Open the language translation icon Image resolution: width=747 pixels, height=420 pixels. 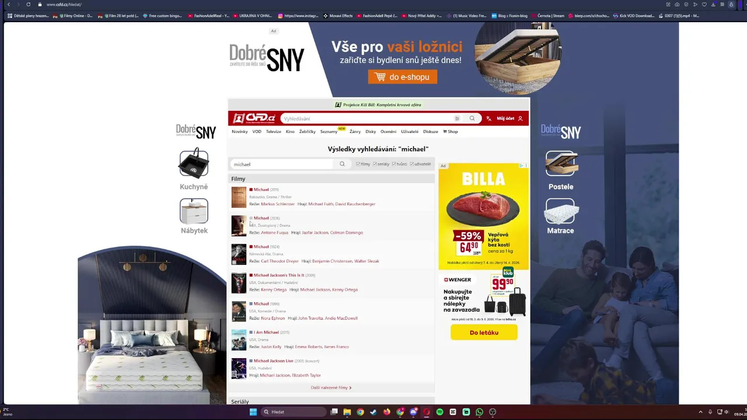click(x=488, y=118)
